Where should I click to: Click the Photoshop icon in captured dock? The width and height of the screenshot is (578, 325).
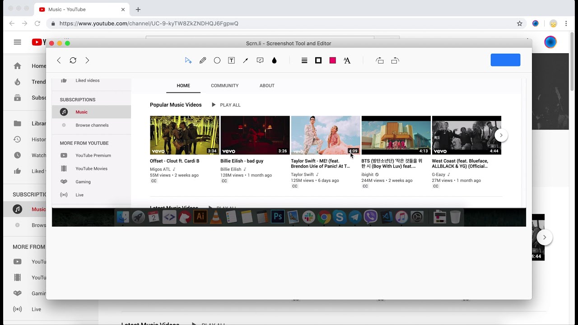coord(277,217)
